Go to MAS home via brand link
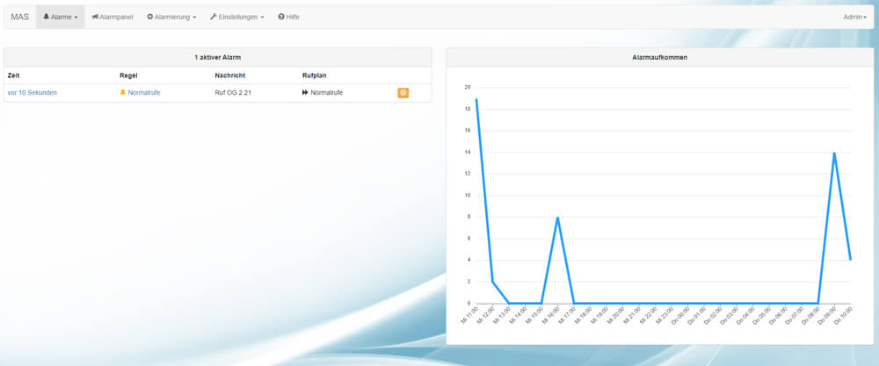 [19, 17]
